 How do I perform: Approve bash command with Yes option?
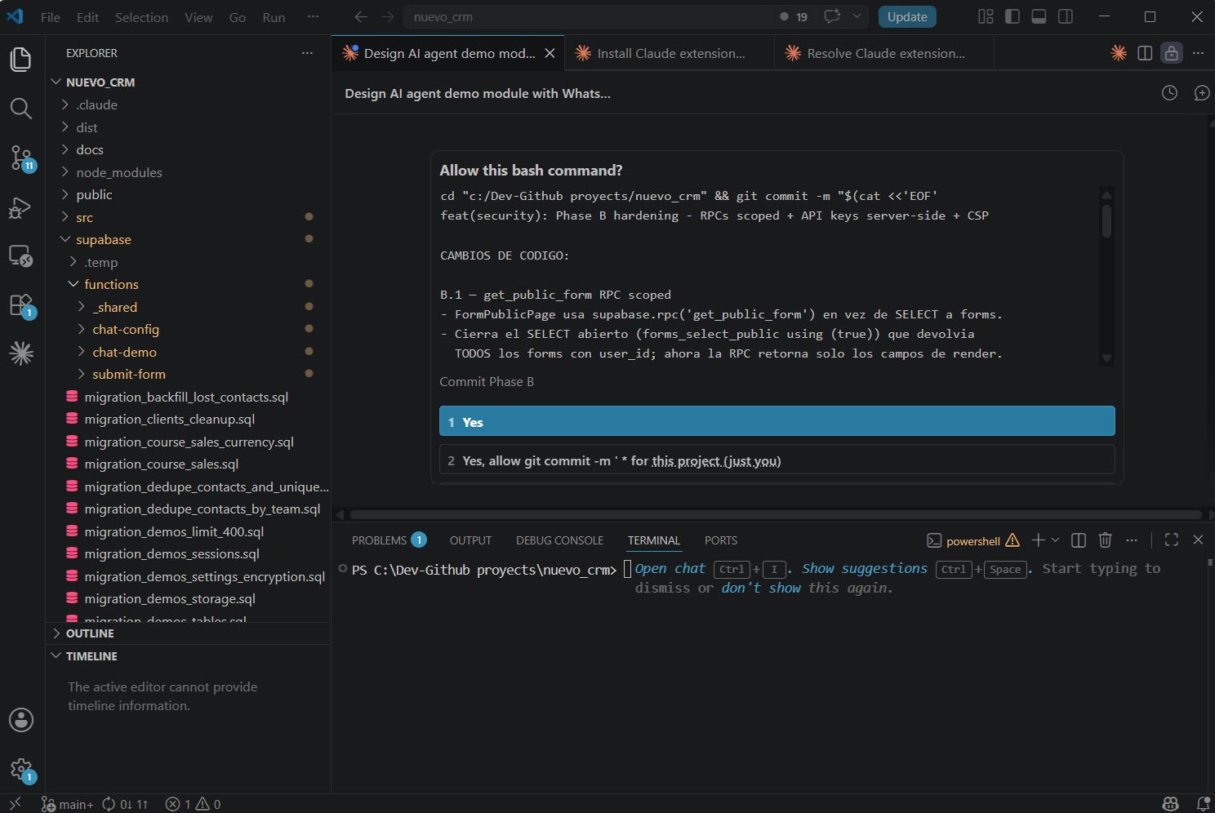[x=777, y=421]
